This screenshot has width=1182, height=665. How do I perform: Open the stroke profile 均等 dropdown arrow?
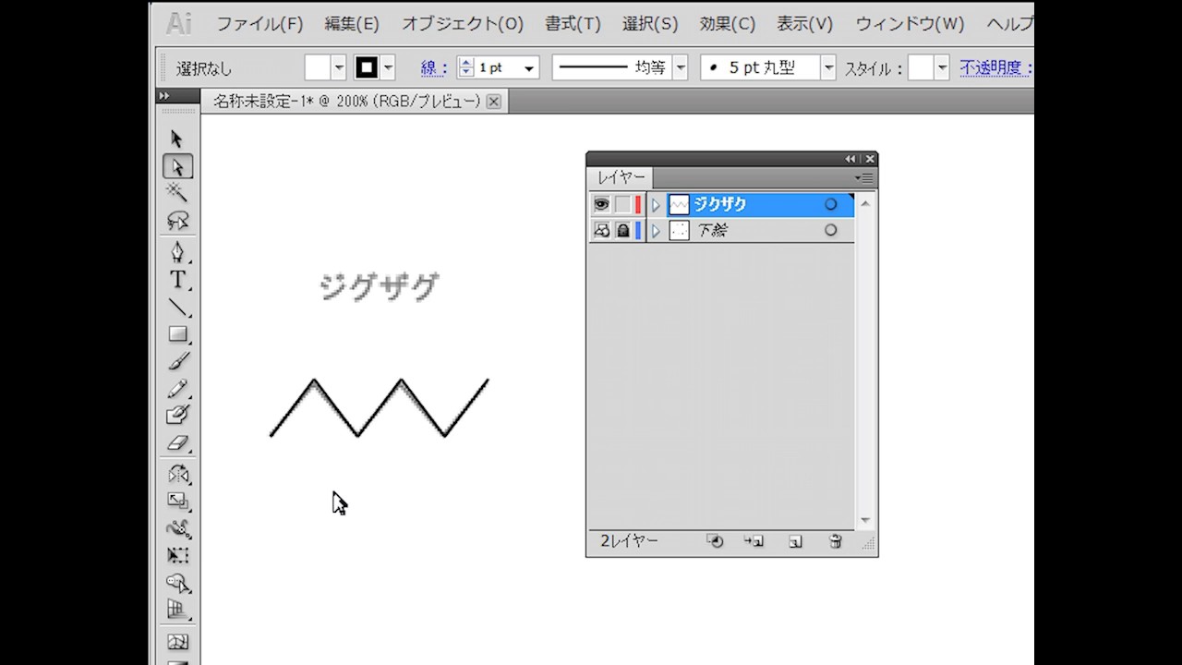click(681, 67)
